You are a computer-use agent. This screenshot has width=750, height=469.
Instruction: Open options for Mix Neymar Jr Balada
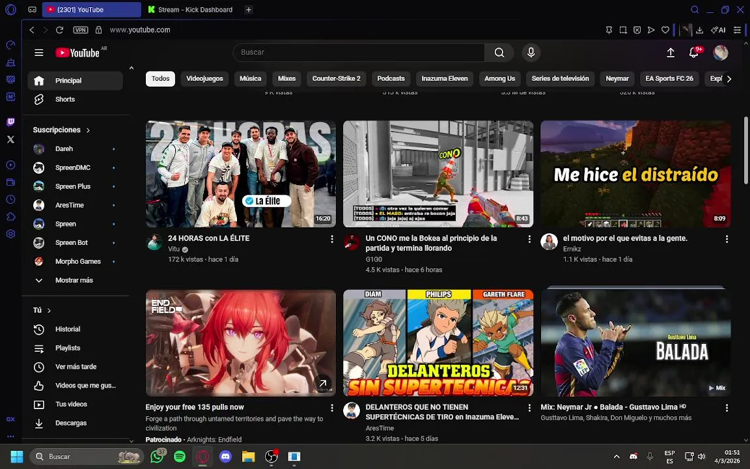click(727, 408)
